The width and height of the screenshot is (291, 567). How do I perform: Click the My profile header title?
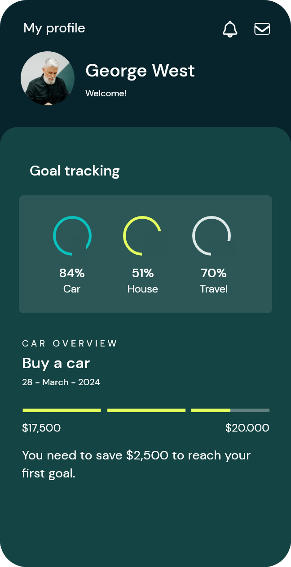click(x=54, y=28)
